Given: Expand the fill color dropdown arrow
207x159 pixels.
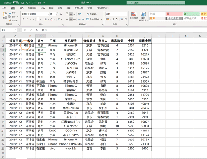Looking at the screenshot, I should tap(48, 19).
